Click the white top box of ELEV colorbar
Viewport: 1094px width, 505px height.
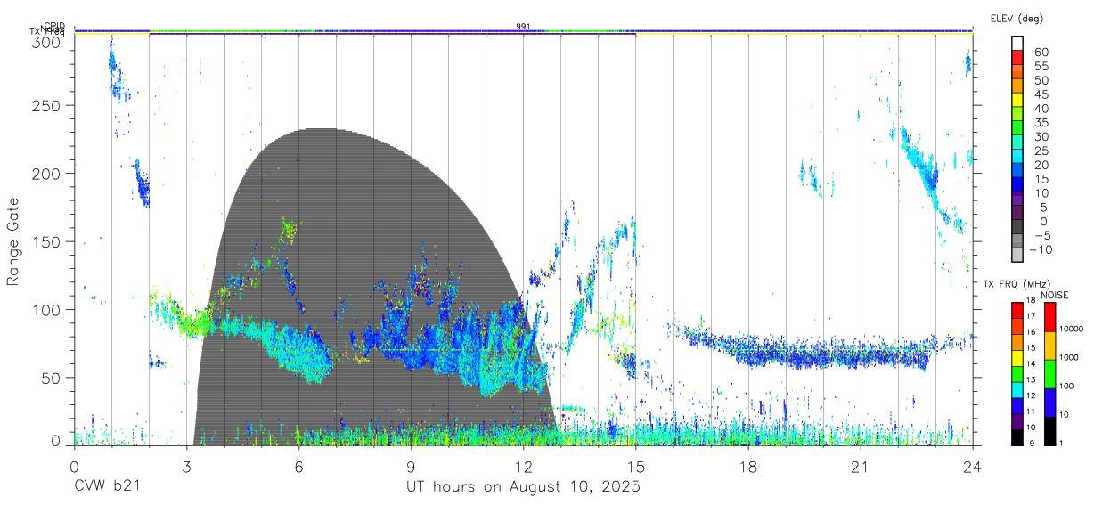point(1017,43)
